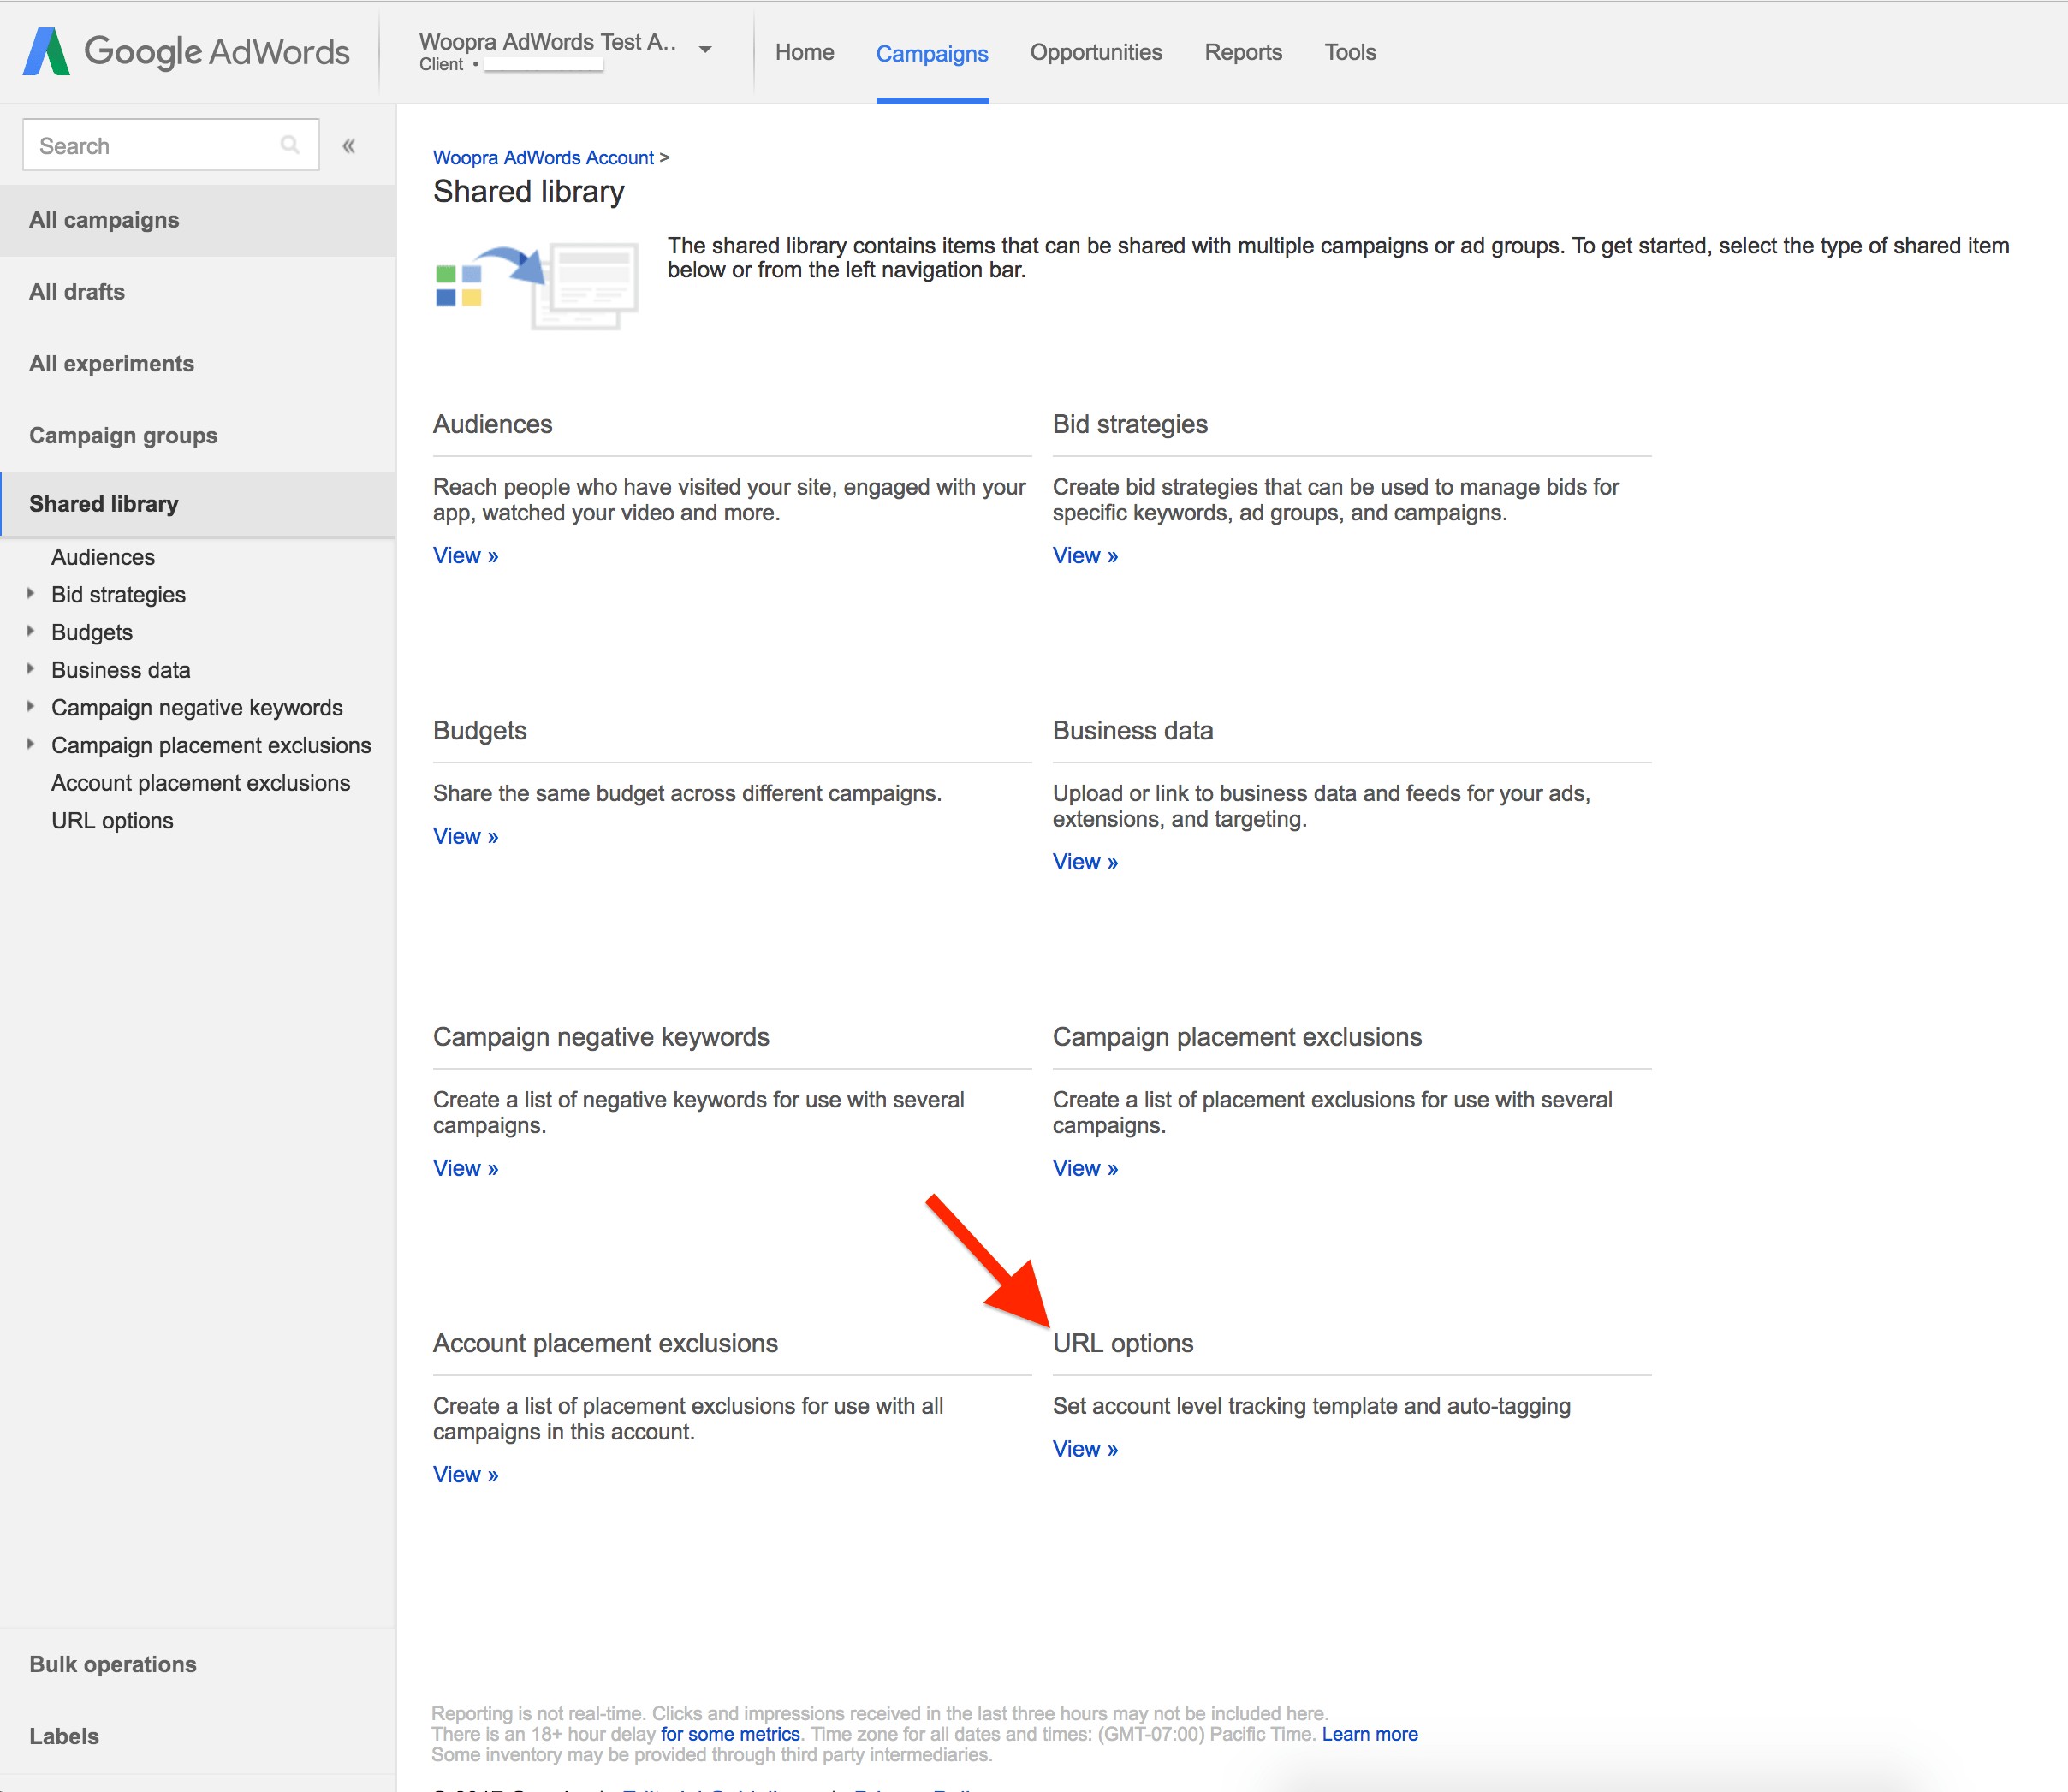Open the Opportunities tab
The image size is (2068, 1792).
pos(1096,52)
